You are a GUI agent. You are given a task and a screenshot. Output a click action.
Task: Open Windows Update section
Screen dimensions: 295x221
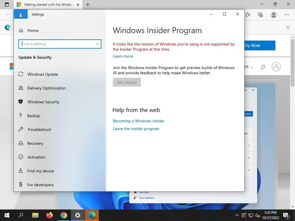point(60,74)
